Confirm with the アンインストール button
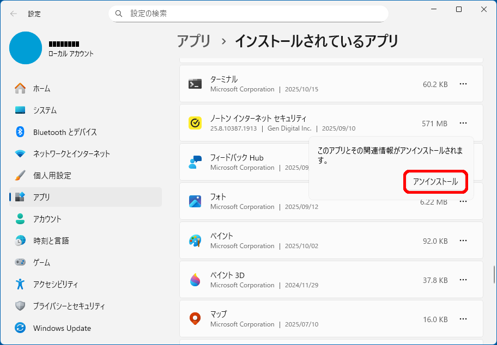 click(435, 182)
